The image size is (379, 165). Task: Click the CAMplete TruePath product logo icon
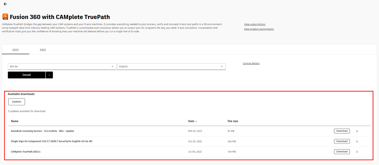pos(5,17)
